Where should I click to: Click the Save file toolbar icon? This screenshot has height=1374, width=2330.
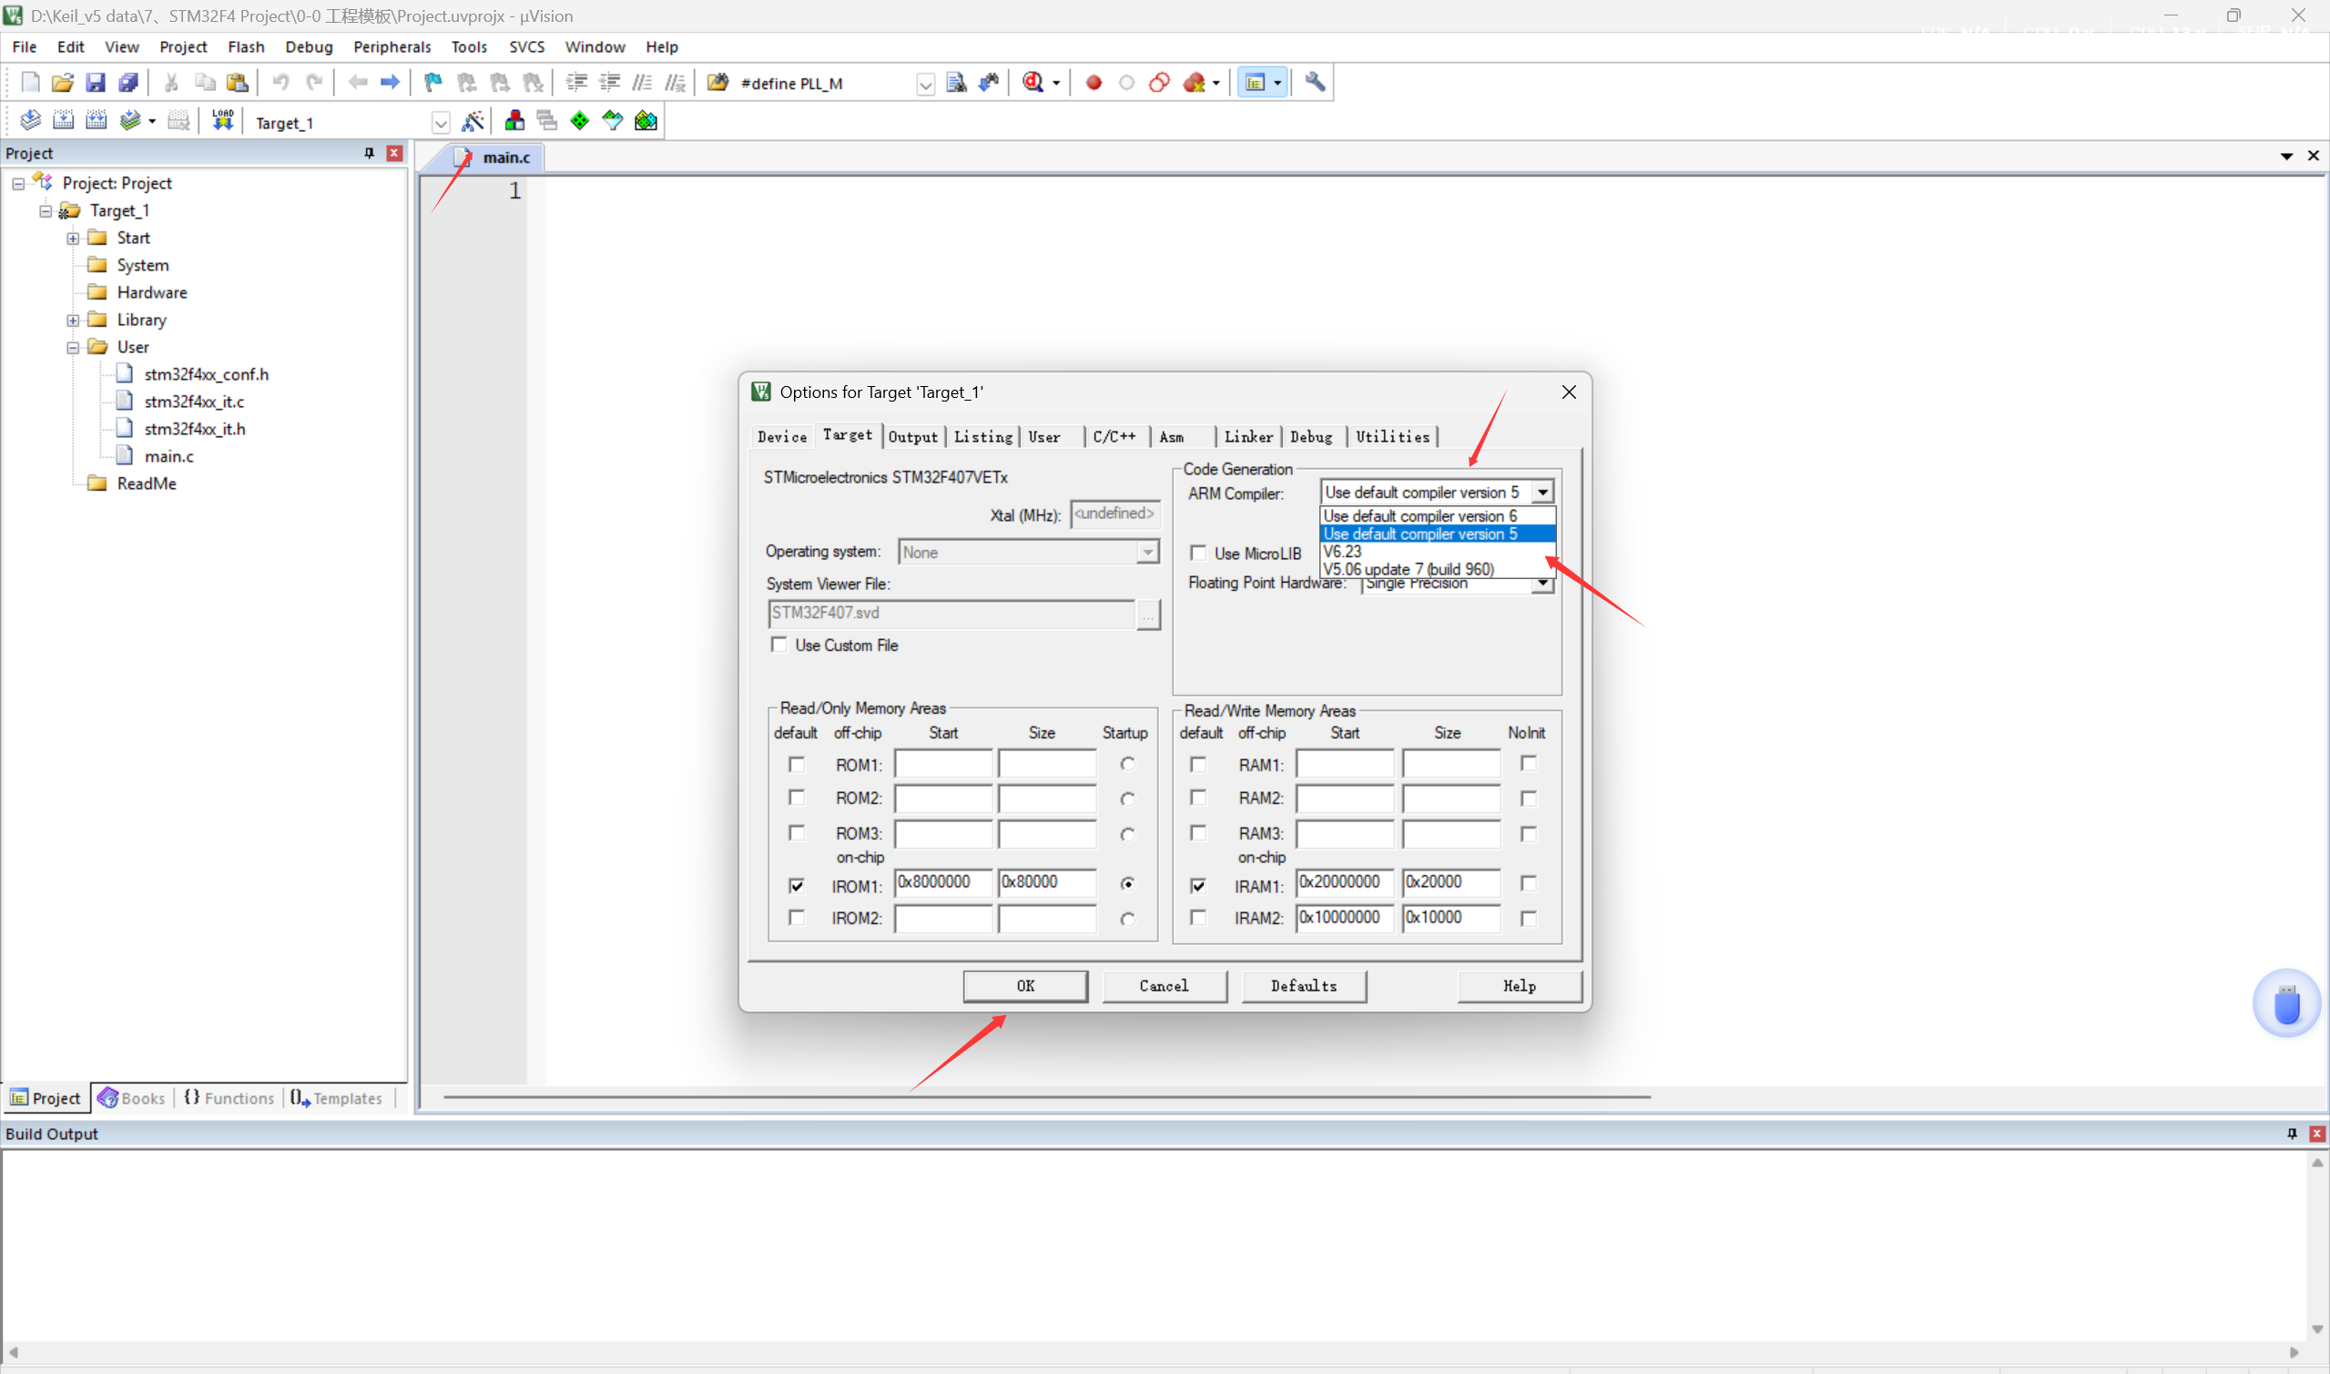tap(96, 82)
